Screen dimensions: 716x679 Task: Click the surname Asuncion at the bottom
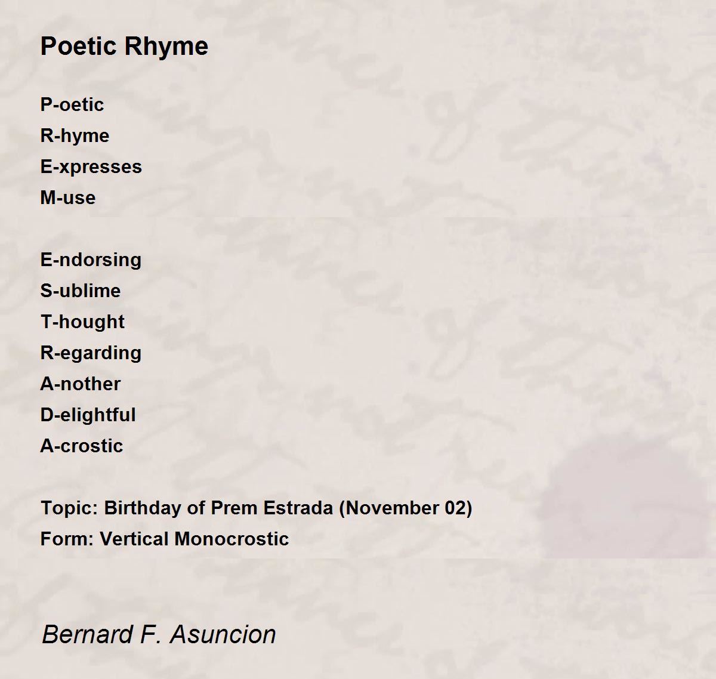click(x=223, y=634)
